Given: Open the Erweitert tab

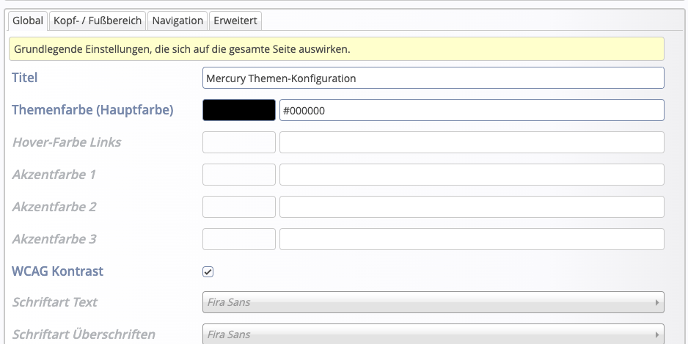Looking at the screenshot, I should 235,21.
